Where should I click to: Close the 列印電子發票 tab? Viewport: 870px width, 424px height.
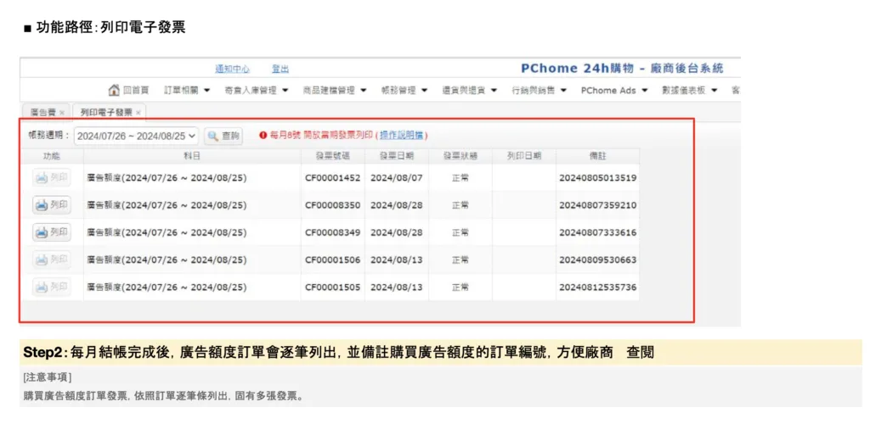click(138, 112)
